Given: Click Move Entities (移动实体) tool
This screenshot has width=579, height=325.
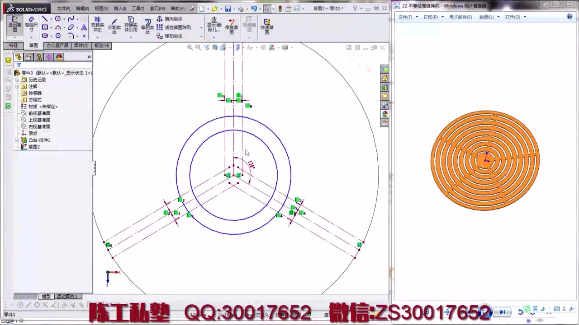Looking at the screenshot, I should click(x=170, y=36).
